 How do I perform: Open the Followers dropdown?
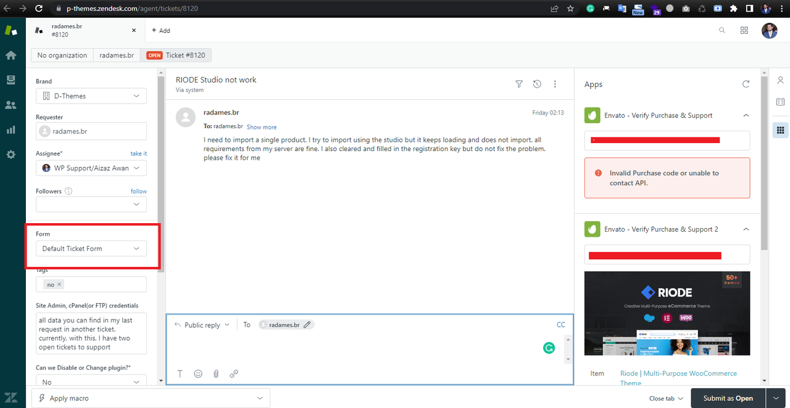pos(91,204)
